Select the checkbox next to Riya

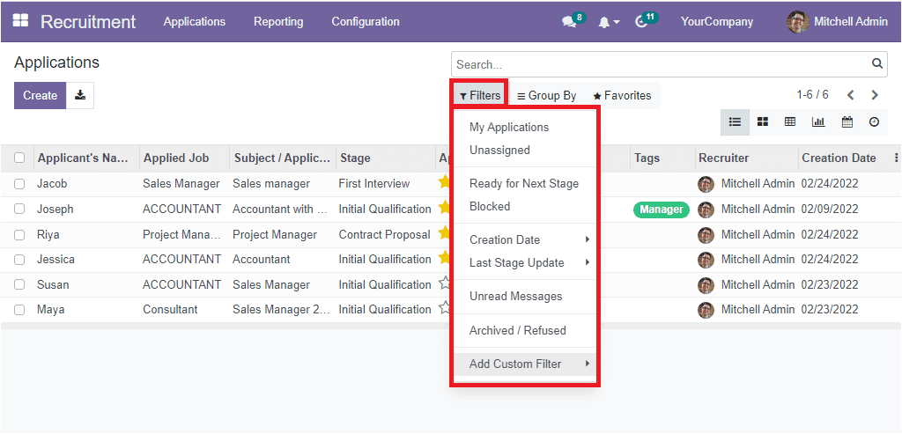click(x=19, y=235)
